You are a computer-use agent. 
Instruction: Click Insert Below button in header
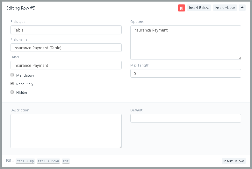[199, 8]
